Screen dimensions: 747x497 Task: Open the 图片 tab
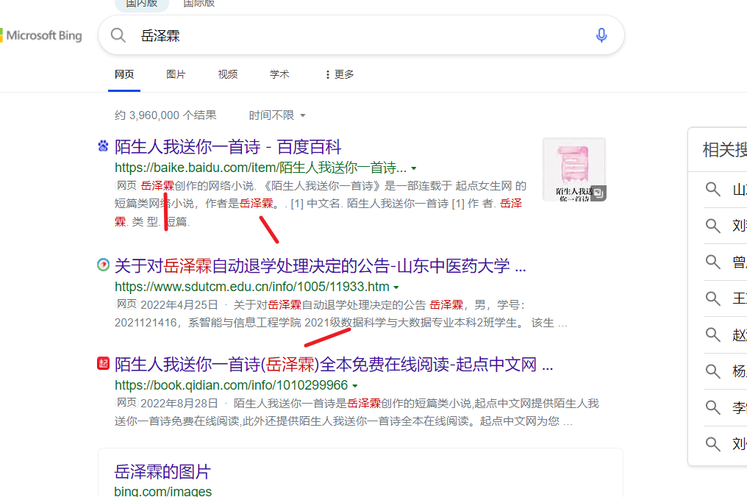pyautogui.click(x=176, y=74)
